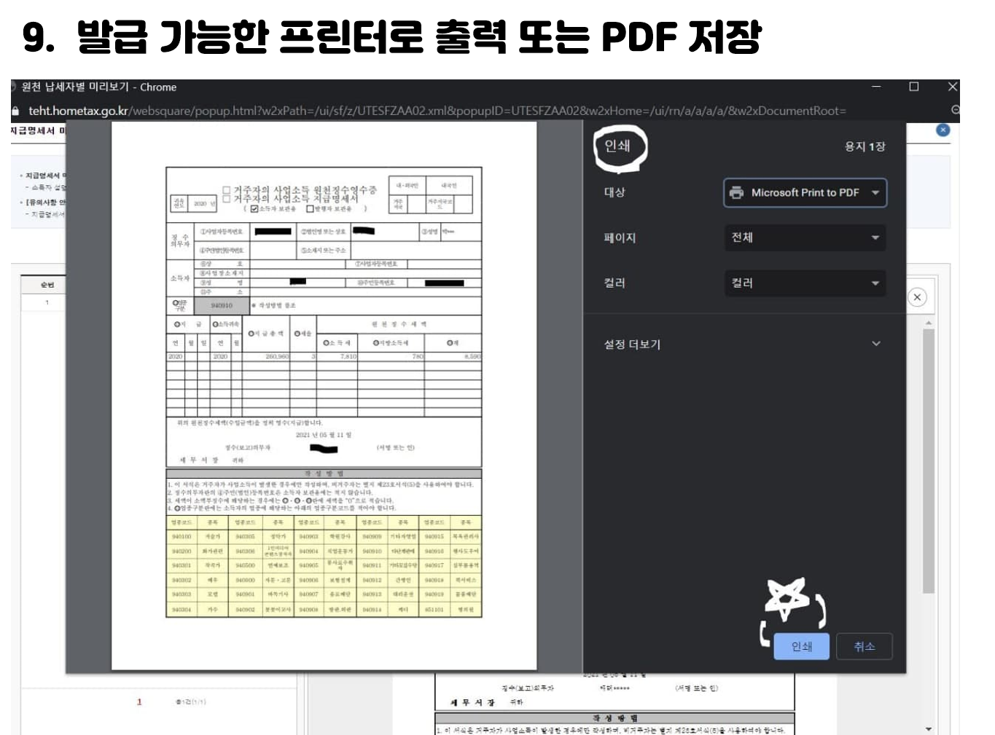Viewport: 995px width, 735px height.
Task: Click the scroll-down arrow on the background page
Action: 928,728
